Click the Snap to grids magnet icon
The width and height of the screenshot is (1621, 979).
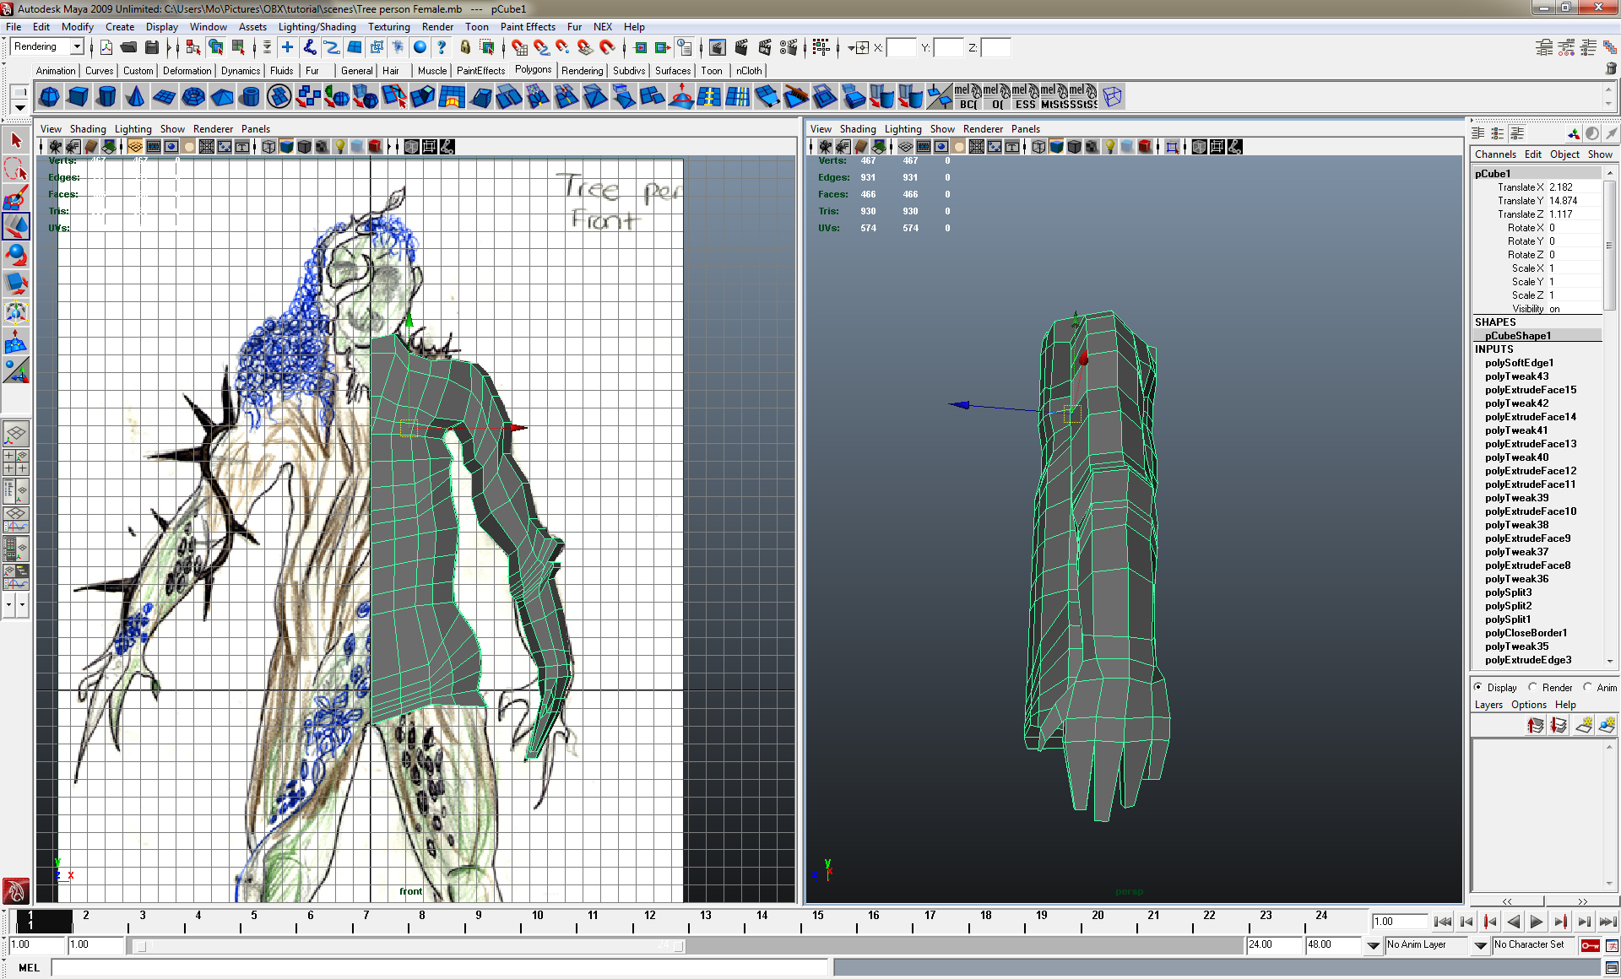pyautogui.click(x=520, y=48)
